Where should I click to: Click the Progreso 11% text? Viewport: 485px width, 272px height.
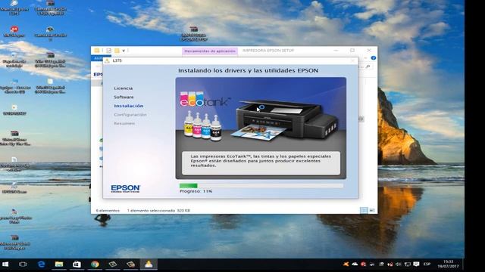tap(196, 191)
